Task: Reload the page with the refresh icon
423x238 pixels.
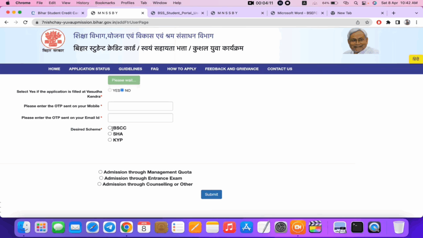Action: pyautogui.click(x=25, y=22)
